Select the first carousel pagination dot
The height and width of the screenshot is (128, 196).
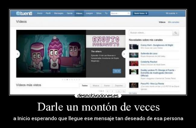62,80
